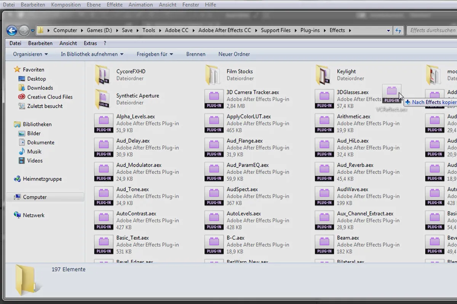This screenshot has width=457, height=304.
Task: Select Favoriten in navigation pane
Action: click(29, 70)
